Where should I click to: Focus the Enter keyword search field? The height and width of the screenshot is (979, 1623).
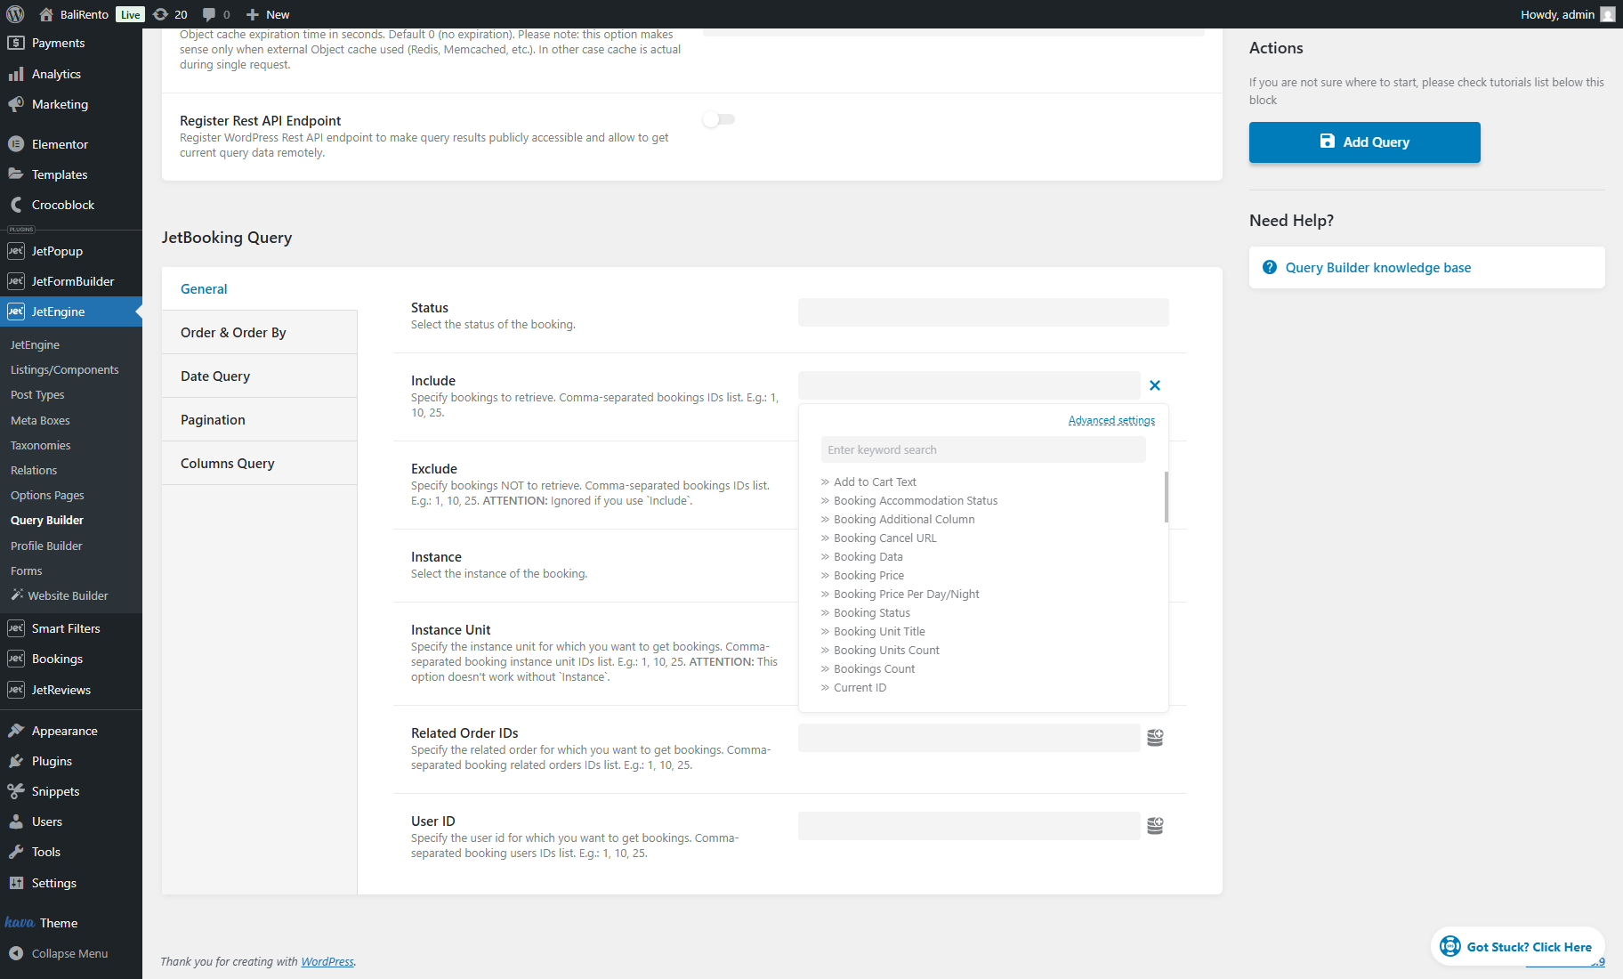pyautogui.click(x=983, y=449)
